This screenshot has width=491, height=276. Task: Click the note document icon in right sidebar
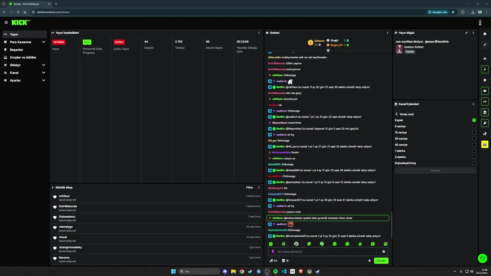[485, 80]
